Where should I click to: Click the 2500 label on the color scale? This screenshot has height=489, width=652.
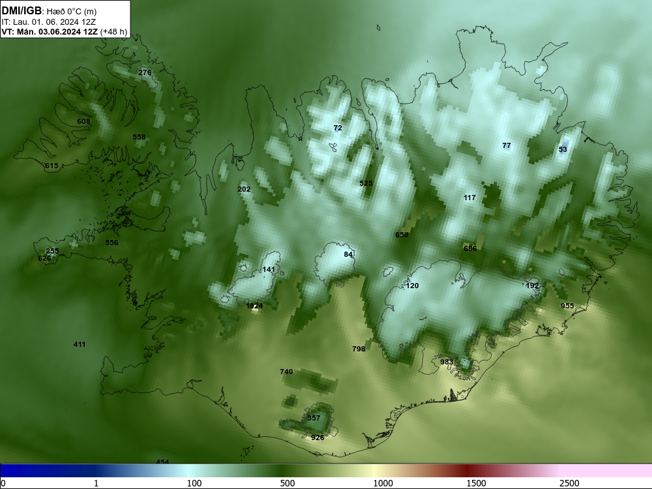(569, 483)
